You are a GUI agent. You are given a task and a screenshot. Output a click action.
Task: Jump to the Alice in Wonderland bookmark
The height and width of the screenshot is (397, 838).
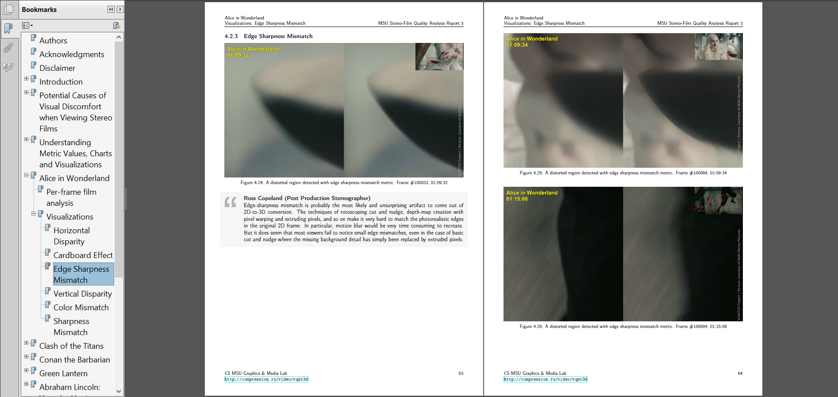(74, 178)
